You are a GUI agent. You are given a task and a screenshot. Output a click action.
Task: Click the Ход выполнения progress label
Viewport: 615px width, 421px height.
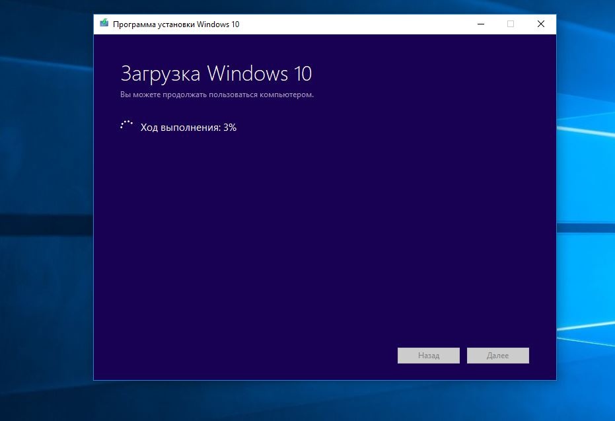pos(180,128)
